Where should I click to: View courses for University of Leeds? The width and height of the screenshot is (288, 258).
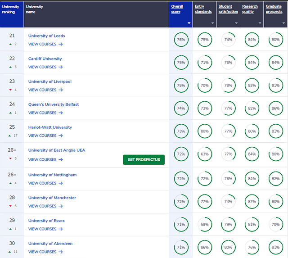click(45, 44)
